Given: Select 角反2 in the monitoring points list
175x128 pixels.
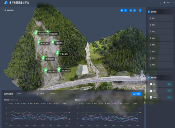Looking at the screenshot, I should coord(160,25).
